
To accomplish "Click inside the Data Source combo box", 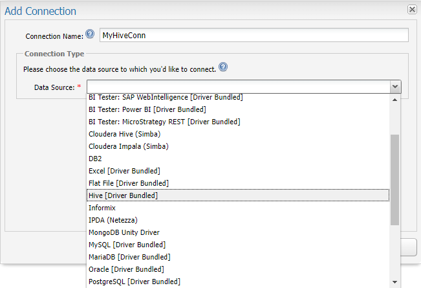I will point(238,87).
